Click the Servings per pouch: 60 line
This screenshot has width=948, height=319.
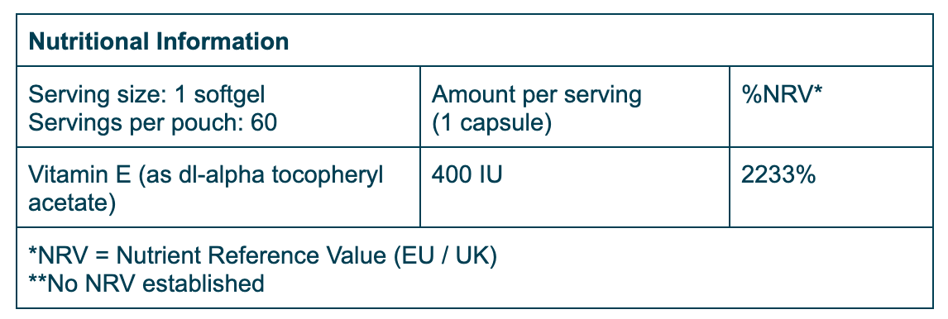tap(152, 122)
